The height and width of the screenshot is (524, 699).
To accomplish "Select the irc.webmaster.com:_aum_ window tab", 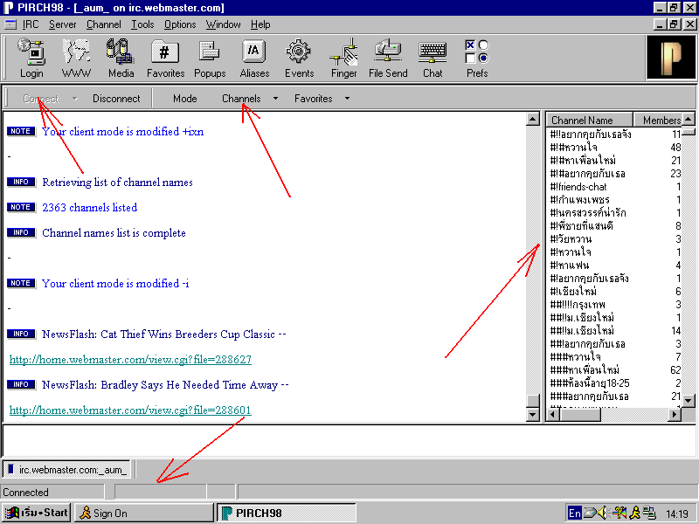I will click(x=67, y=469).
